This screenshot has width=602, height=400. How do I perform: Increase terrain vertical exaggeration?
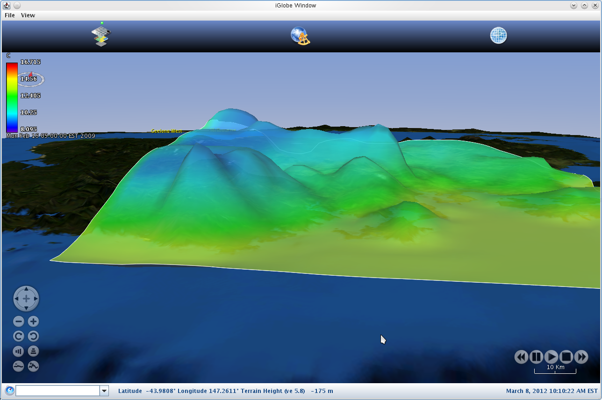click(33, 366)
